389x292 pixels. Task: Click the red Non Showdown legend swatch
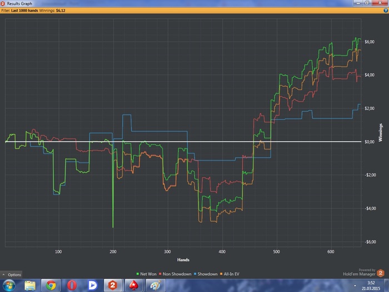(x=160, y=274)
